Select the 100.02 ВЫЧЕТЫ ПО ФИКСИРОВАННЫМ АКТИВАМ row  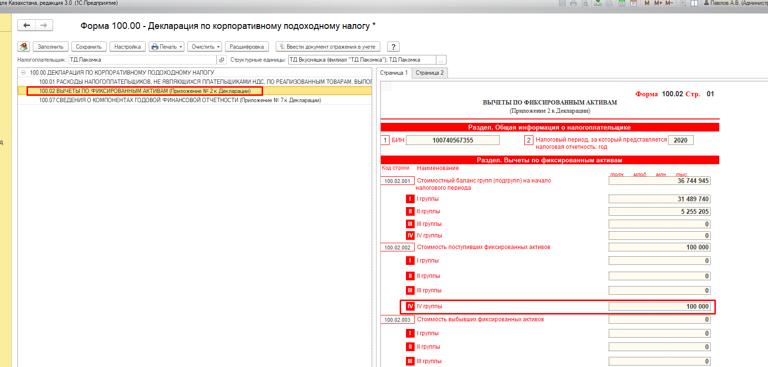(195, 91)
